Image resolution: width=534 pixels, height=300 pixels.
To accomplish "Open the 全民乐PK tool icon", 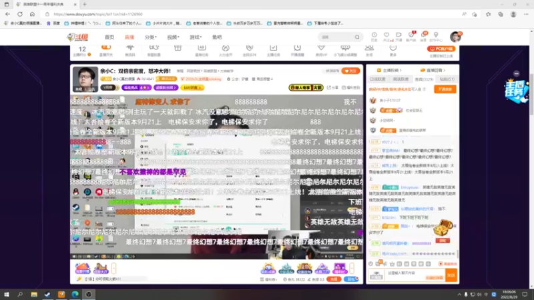I will point(249,50).
